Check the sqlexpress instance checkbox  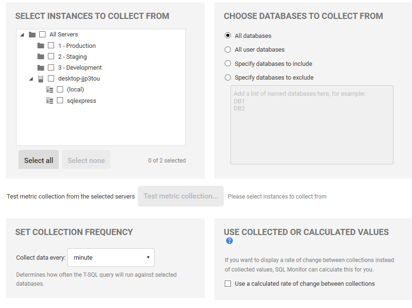tap(60, 100)
